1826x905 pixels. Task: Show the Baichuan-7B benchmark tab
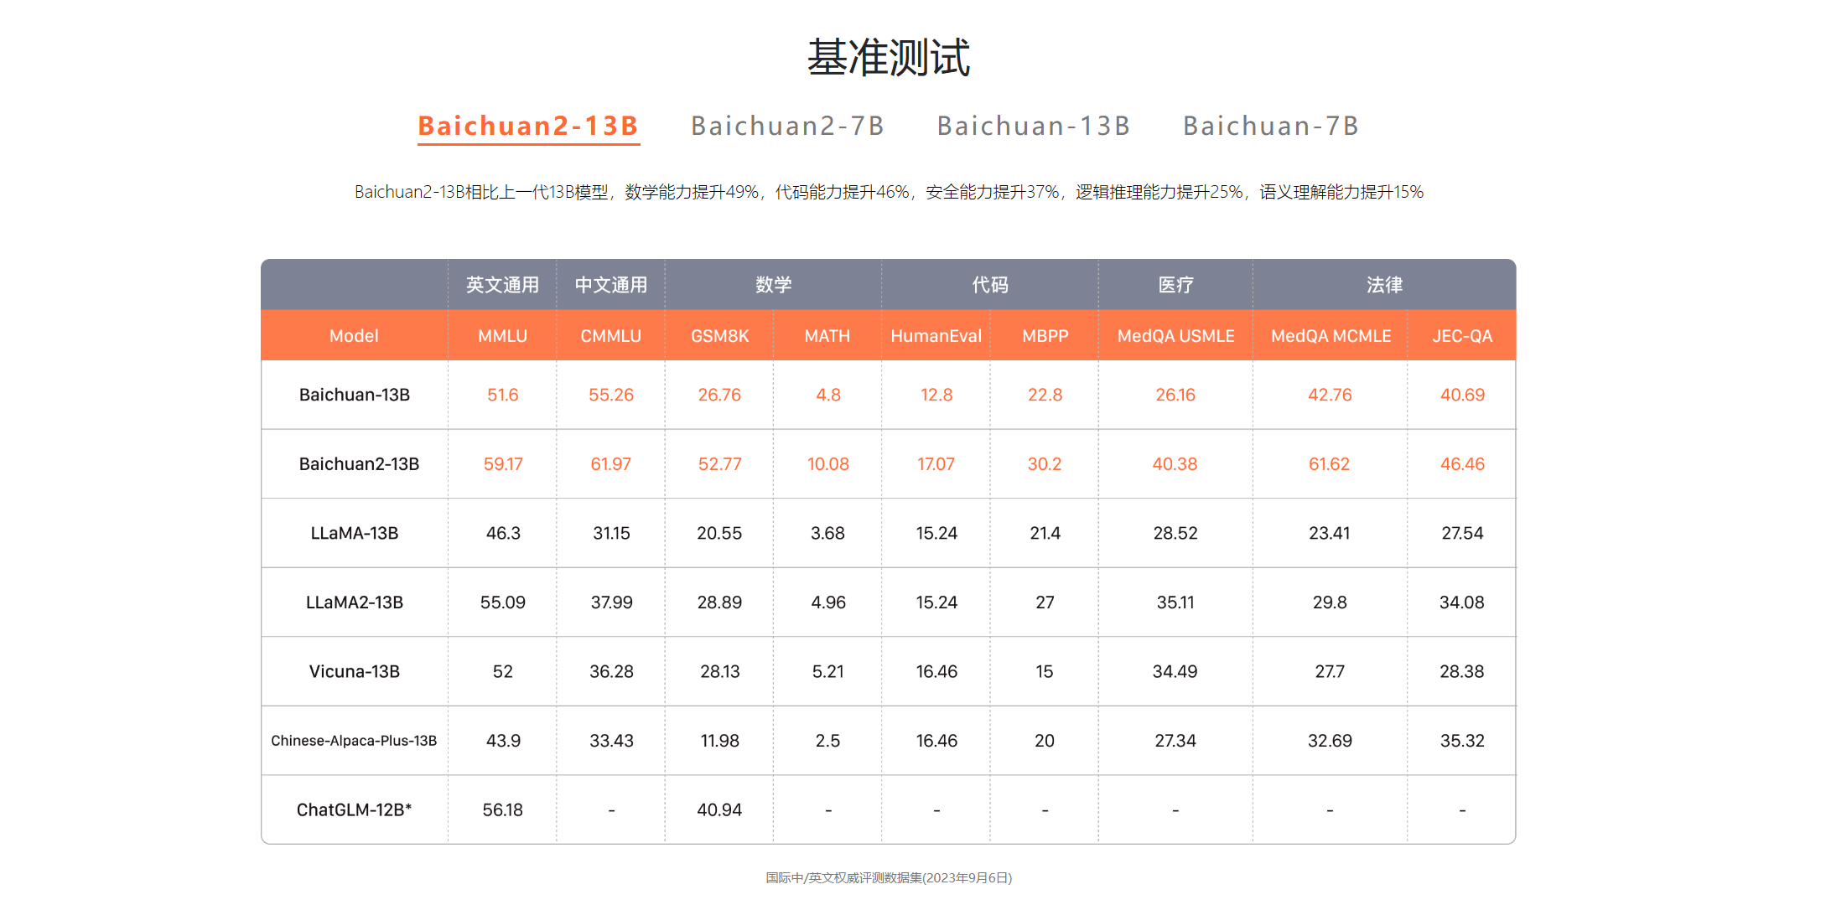(x=1271, y=127)
